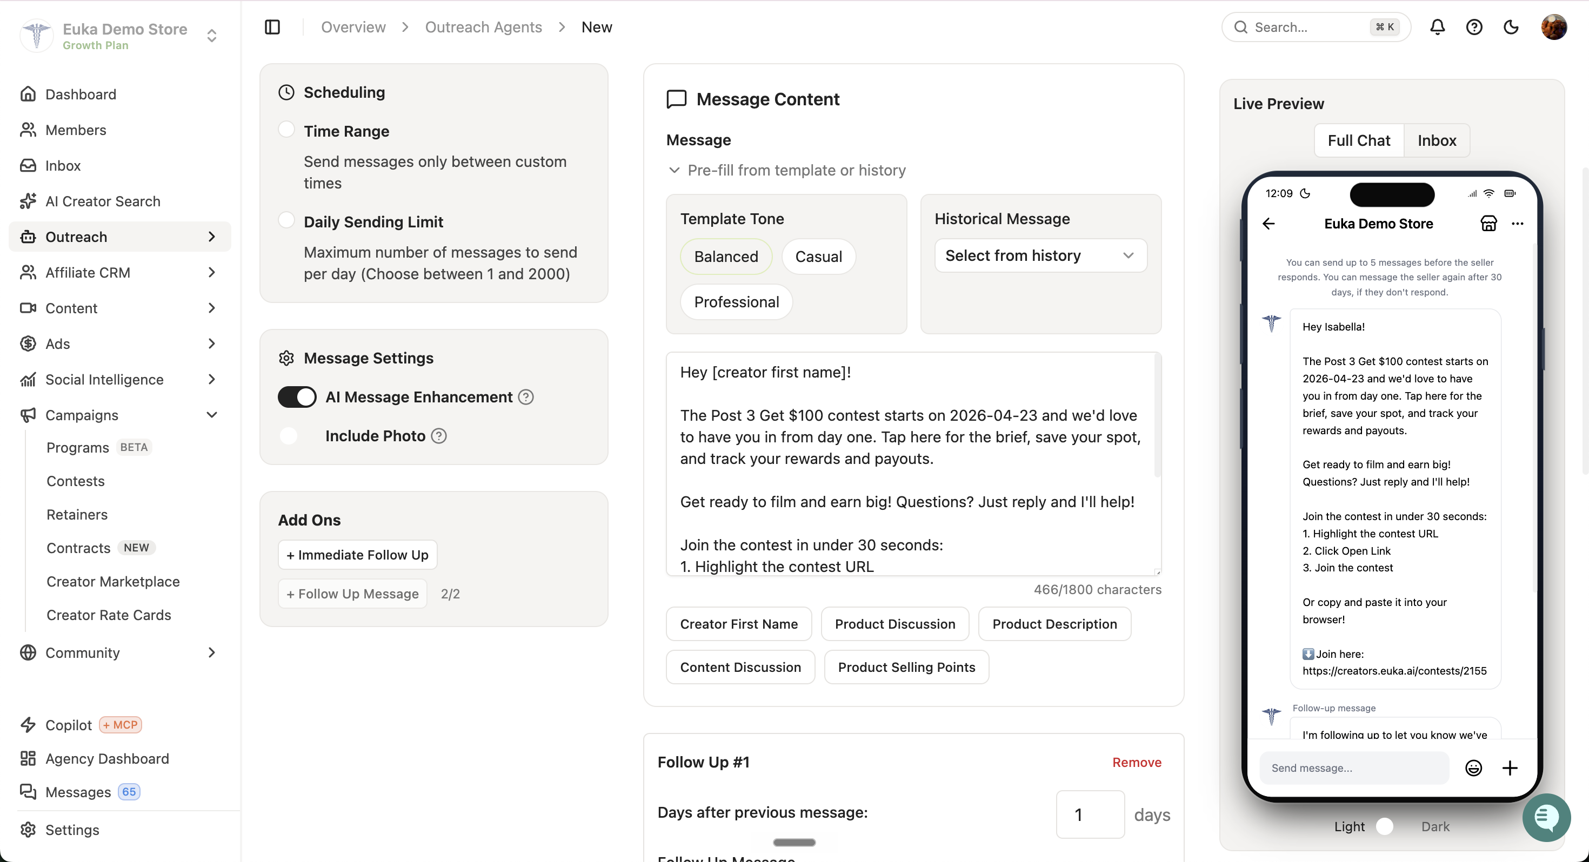Switch preview to the Inbox tab
This screenshot has height=862, width=1589.
point(1437,140)
